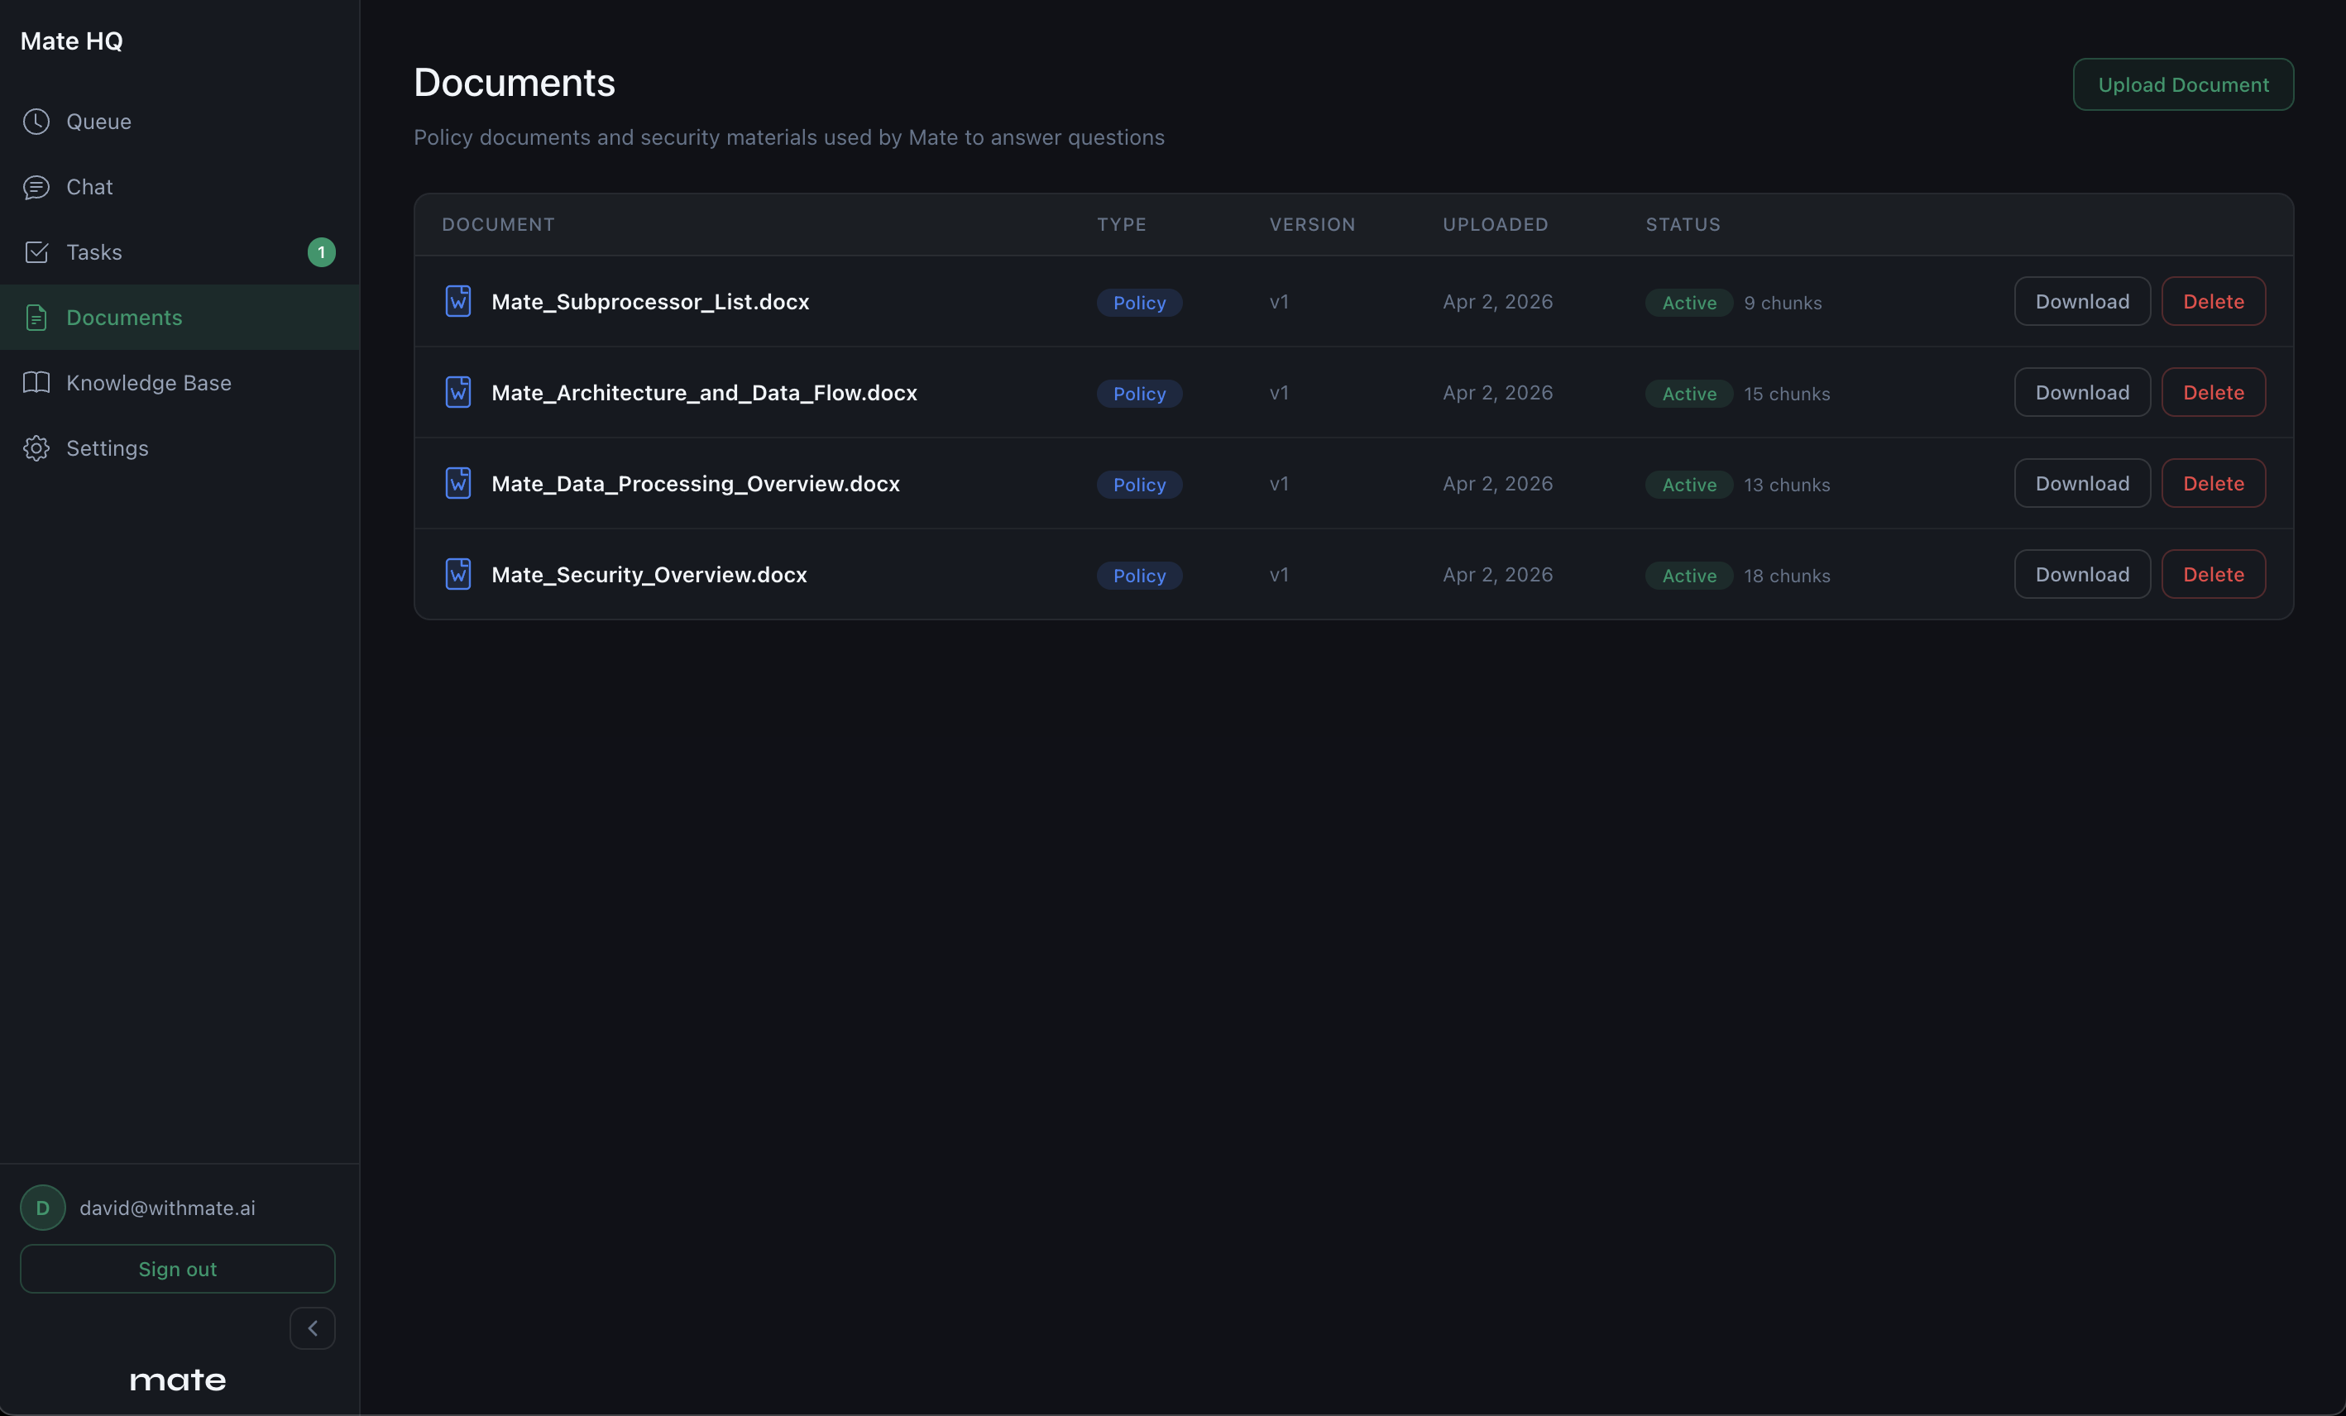Click the Word icon for Mate_Subprocessor_List.docx

458,302
